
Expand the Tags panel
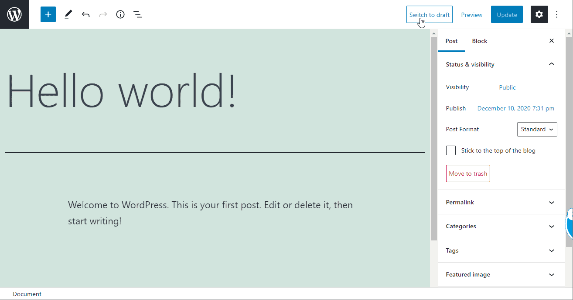click(x=501, y=250)
